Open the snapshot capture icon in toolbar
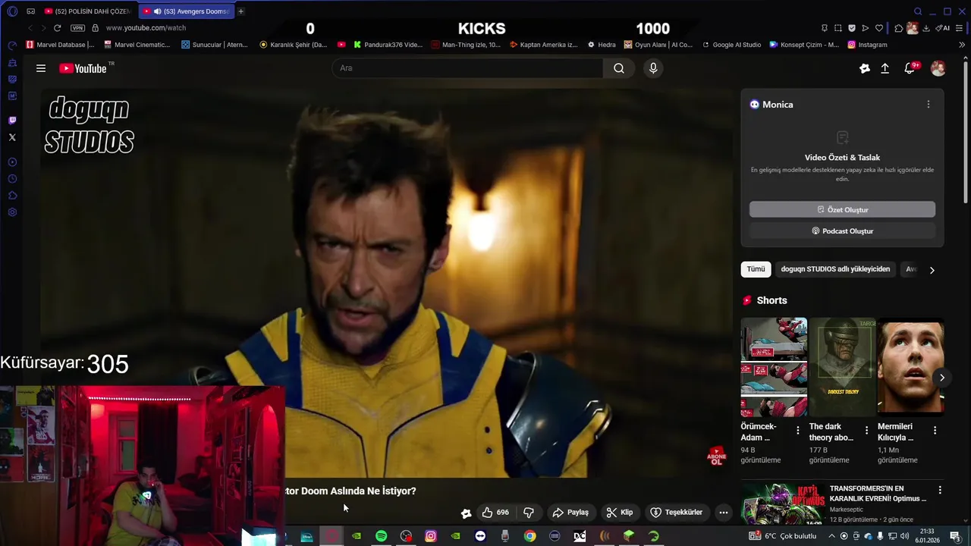 [x=838, y=28]
